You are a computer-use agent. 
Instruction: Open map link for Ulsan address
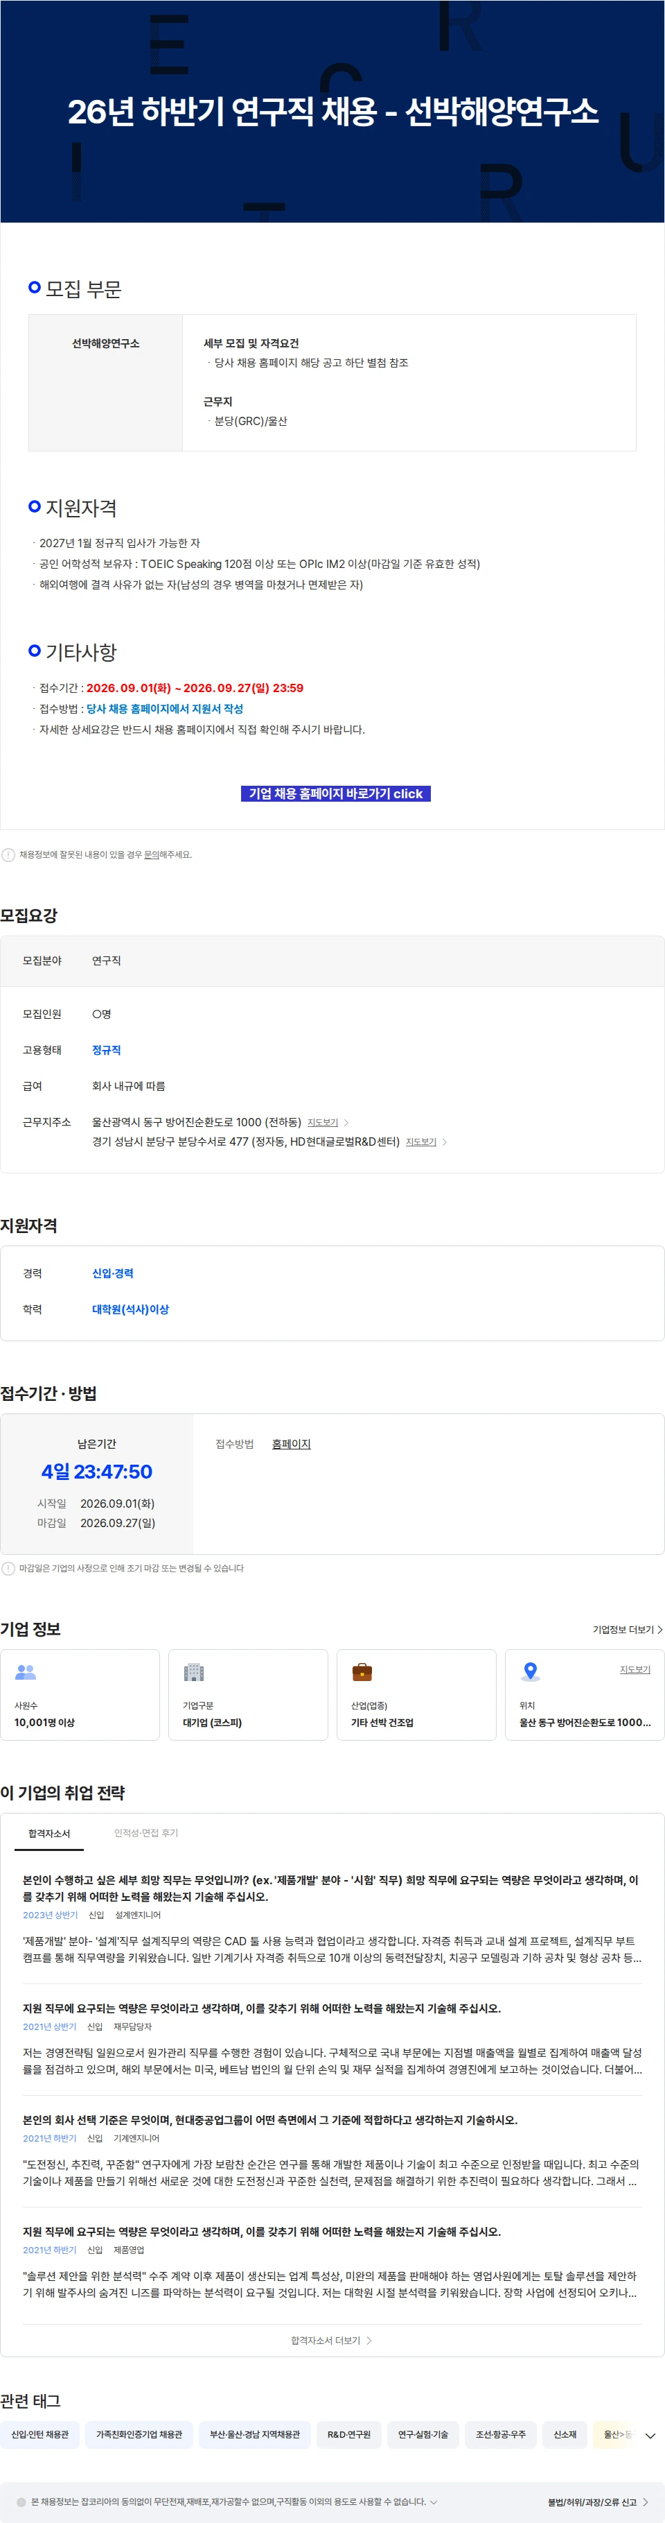click(x=328, y=1122)
